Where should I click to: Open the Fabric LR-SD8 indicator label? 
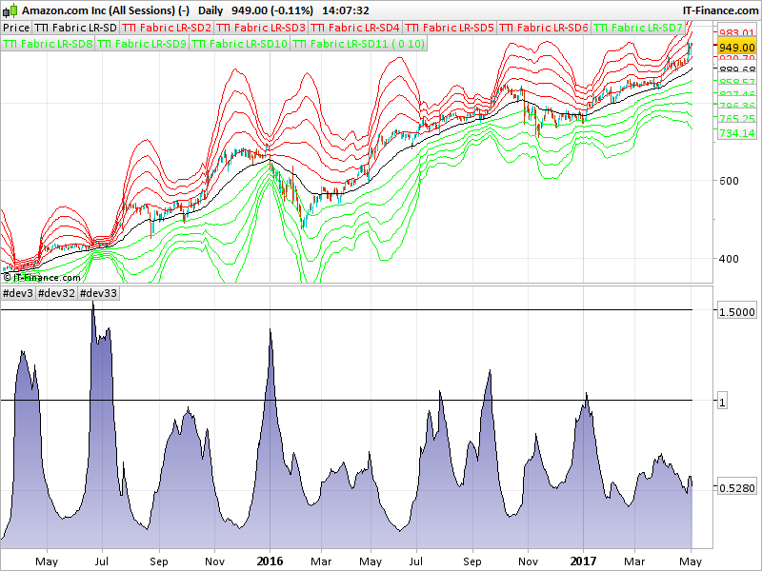[48, 44]
